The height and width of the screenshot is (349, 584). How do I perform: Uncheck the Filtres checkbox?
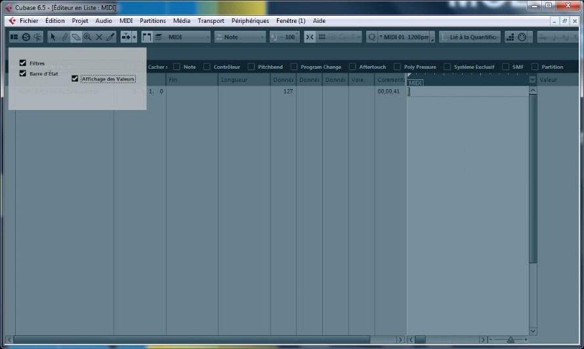(23, 63)
